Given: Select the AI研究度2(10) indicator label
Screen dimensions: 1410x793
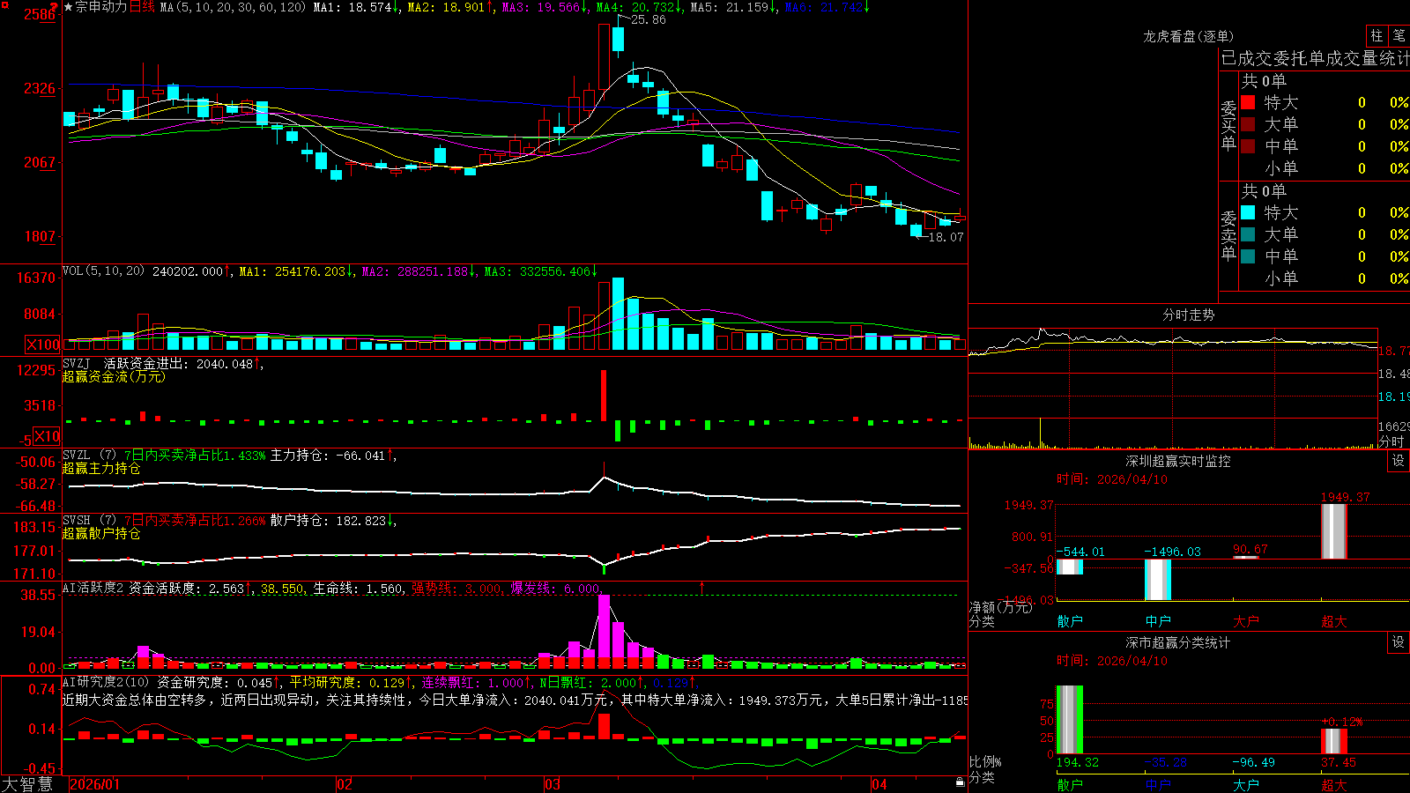Looking at the screenshot, I should pyautogui.click(x=106, y=682).
